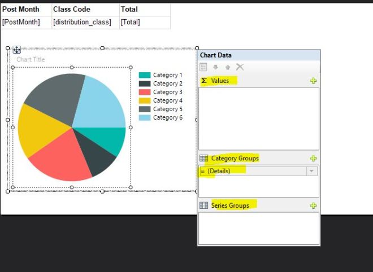Click the Values drop area
The height and width of the screenshot is (272, 373).
pos(259,119)
